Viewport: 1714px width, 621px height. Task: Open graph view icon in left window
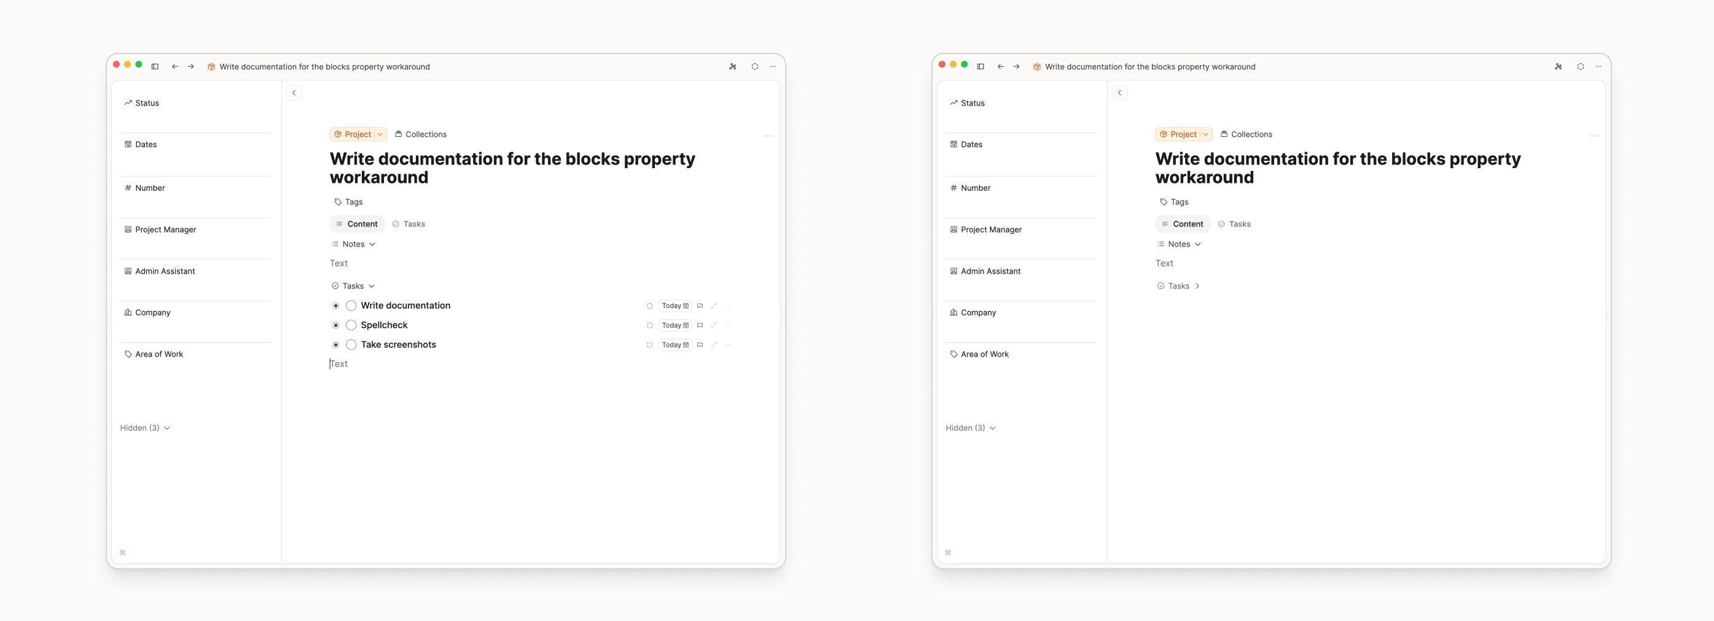(x=732, y=66)
